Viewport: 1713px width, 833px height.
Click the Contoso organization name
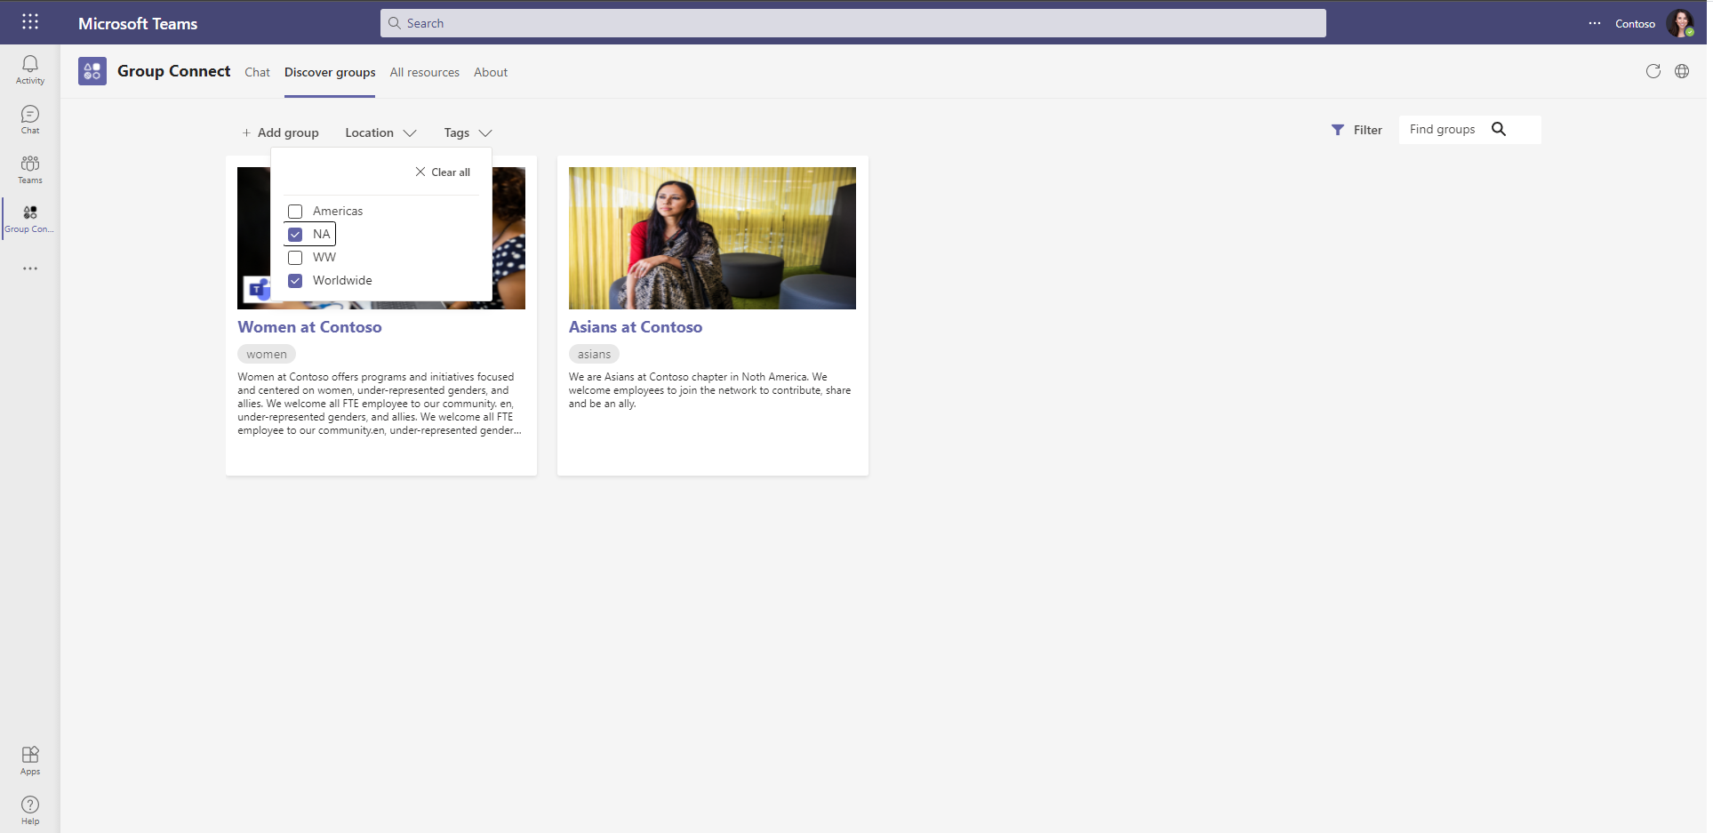1635,24
